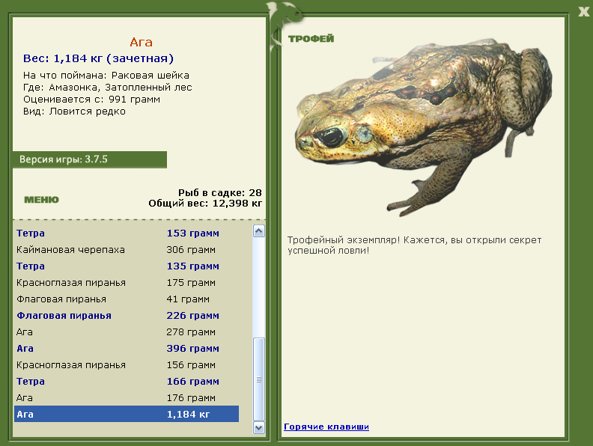Select Тетра 153 грамм row
This screenshot has height=446, width=593.
[x=127, y=233]
